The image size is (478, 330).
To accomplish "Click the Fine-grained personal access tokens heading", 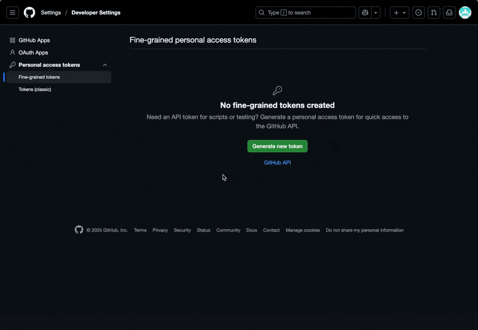I will (193, 40).
